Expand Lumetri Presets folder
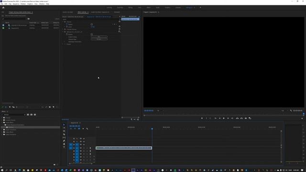The image size is (306, 172). (2, 120)
